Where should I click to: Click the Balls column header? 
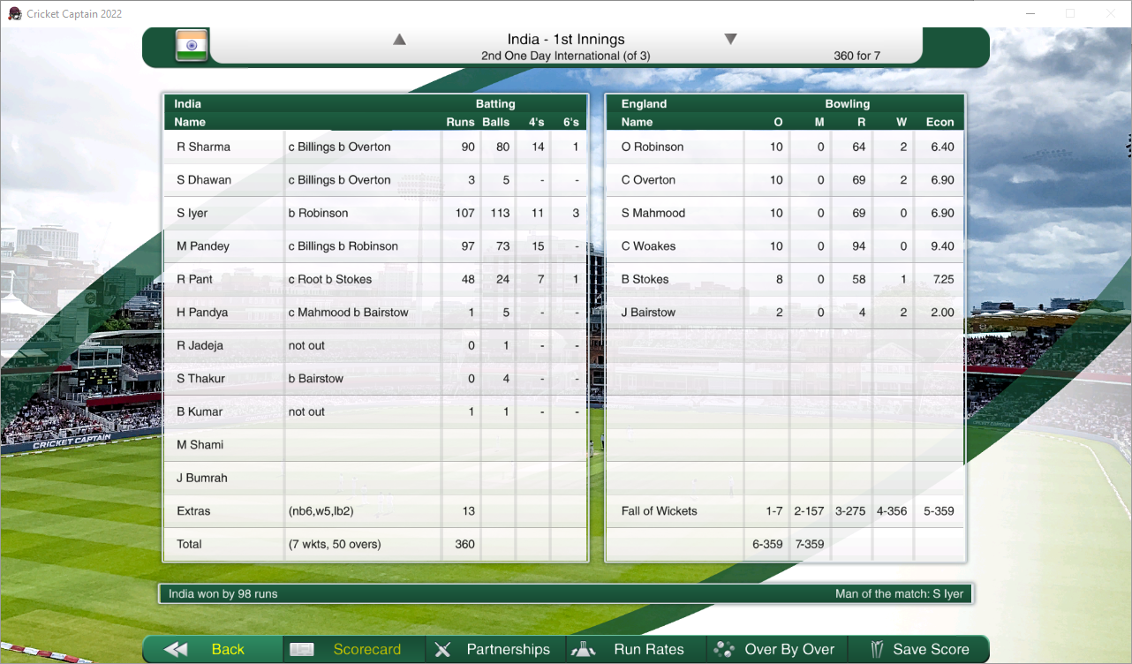496,122
